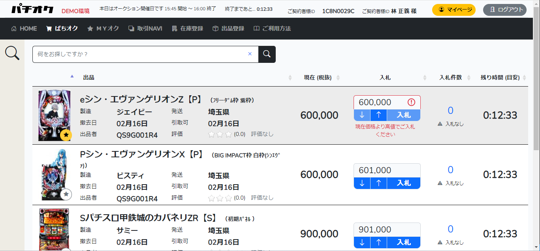Open 出品登録 menu item
Screen dimensions: 540x251
pyautogui.click(x=228, y=28)
